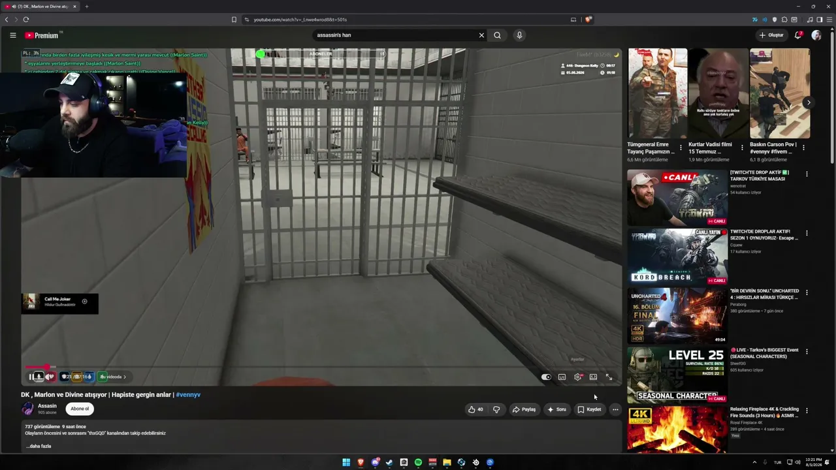Like the video with thumbs up
Image resolution: width=836 pixels, height=470 pixels.
coord(475,409)
